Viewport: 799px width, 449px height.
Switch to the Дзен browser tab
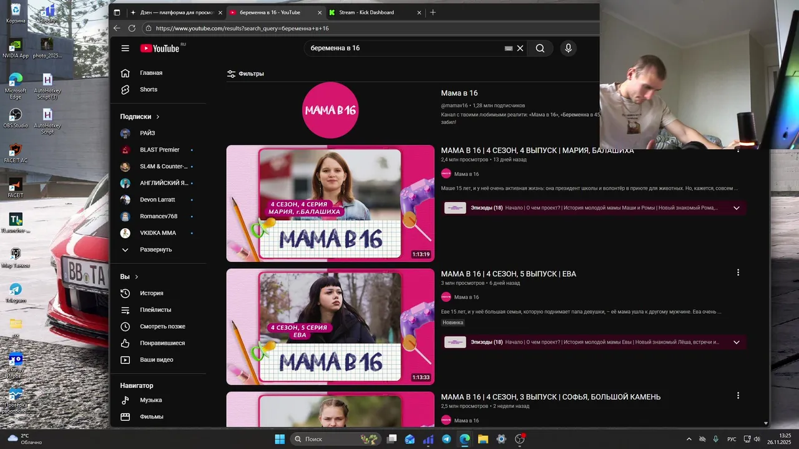[177, 12]
